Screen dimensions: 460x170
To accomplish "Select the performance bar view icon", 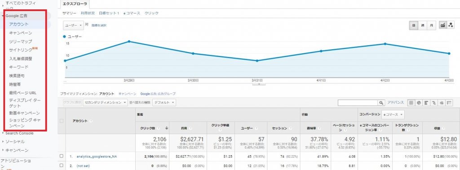I will click(426, 103).
